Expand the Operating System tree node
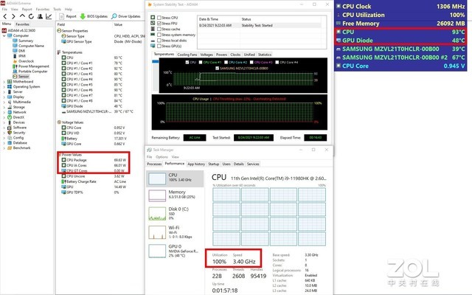The width and height of the screenshot is (472, 295). (4, 87)
